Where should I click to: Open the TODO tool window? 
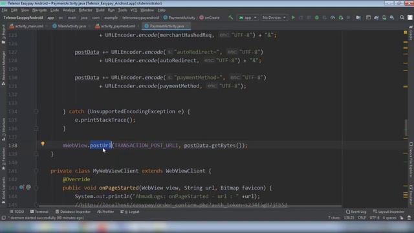pos(17,212)
